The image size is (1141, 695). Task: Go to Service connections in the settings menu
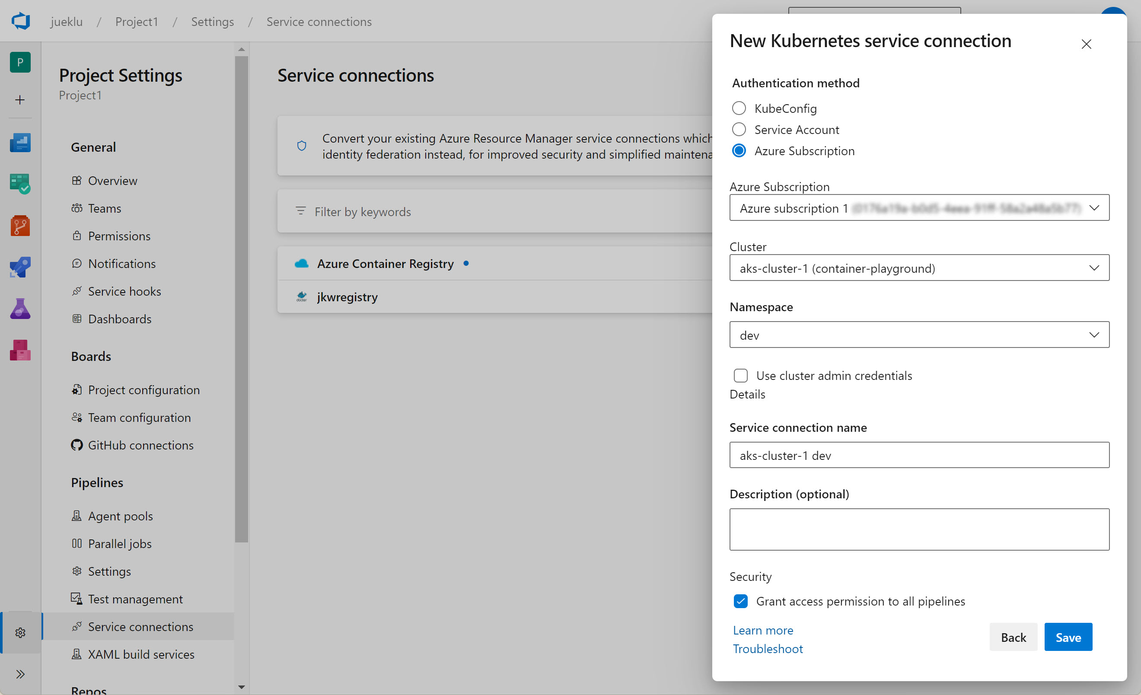[x=141, y=626]
